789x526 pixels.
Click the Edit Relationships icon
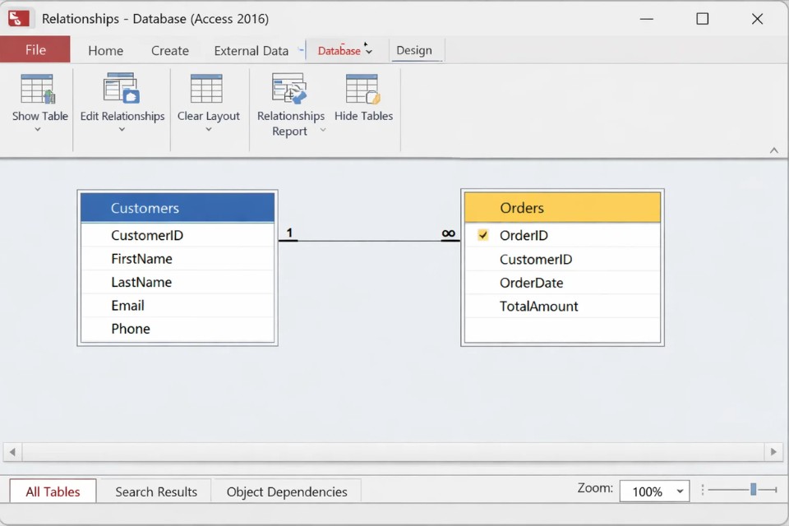(x=122, y=90)
